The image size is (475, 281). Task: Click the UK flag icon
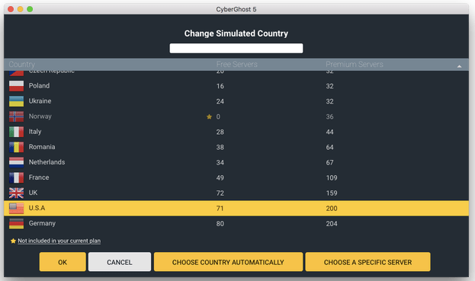pyautogui.click(x=16, y=193)
